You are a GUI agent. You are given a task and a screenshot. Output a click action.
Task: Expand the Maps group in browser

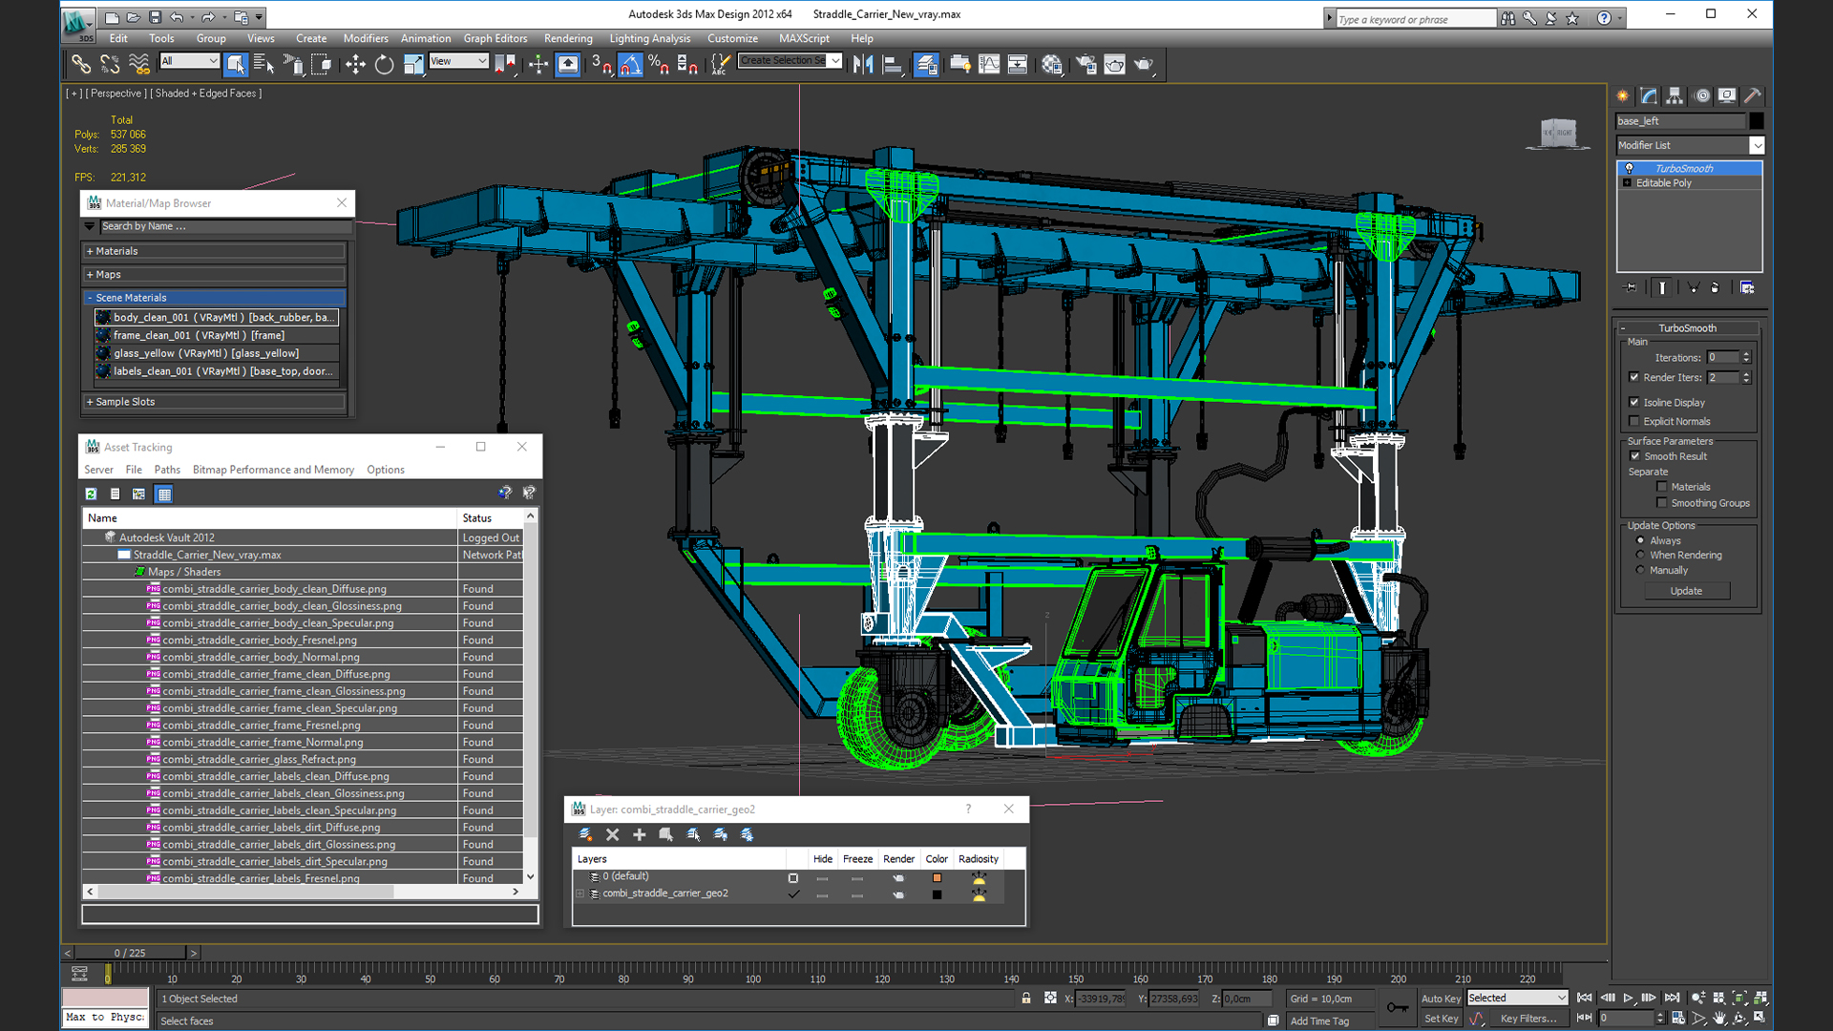214,274
